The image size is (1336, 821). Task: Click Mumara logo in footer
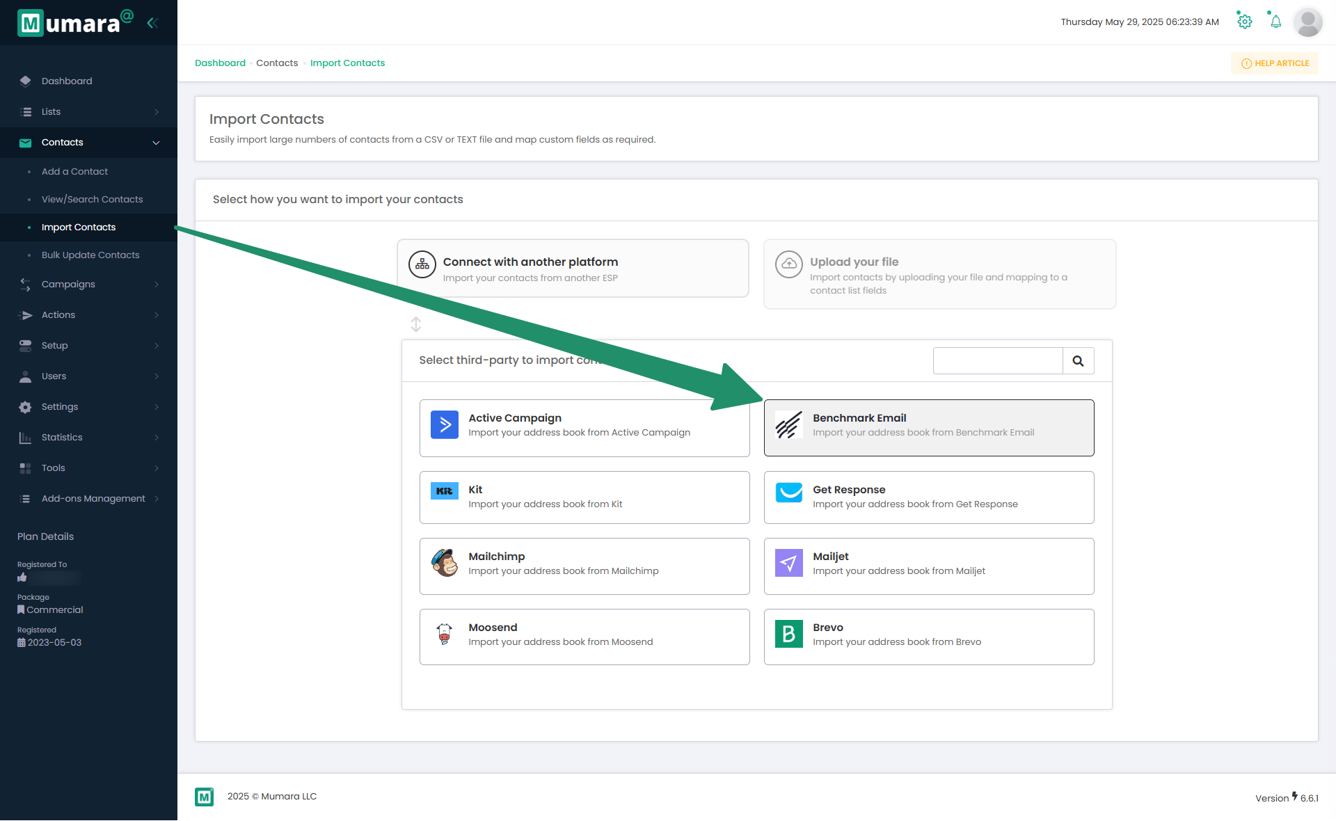(x=204, y=797)
